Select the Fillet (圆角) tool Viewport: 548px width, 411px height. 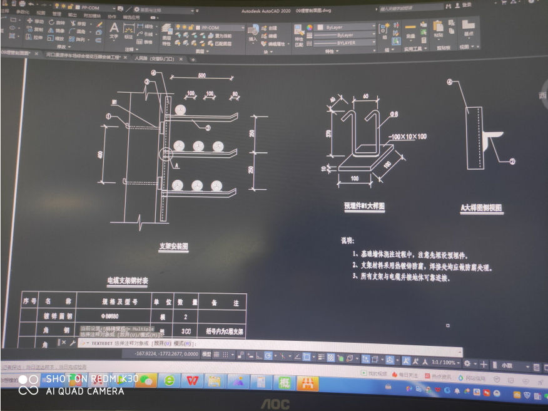coord(77,31)
